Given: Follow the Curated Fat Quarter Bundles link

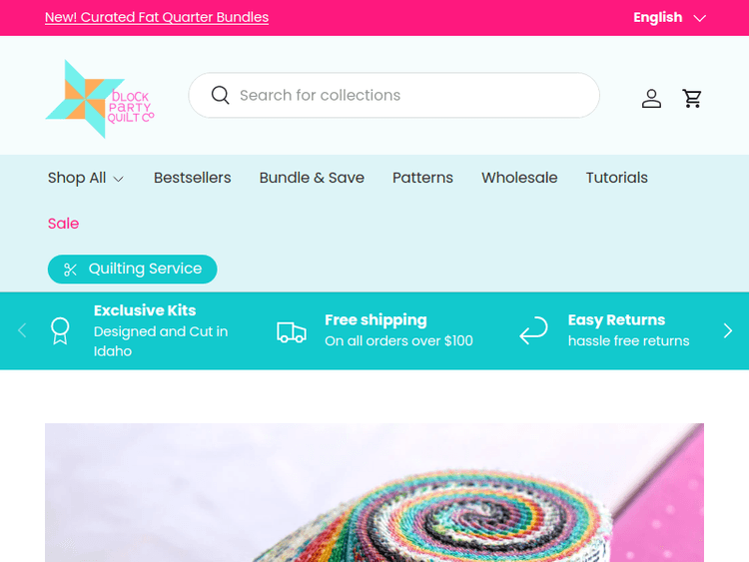Looking at the screenshot, I should click(157, 17).
